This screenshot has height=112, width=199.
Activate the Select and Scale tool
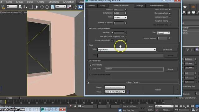(x=53, y=7)
